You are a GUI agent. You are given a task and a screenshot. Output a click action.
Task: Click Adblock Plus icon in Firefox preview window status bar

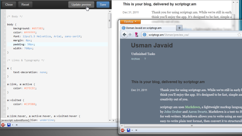click(x=122, y=130)
